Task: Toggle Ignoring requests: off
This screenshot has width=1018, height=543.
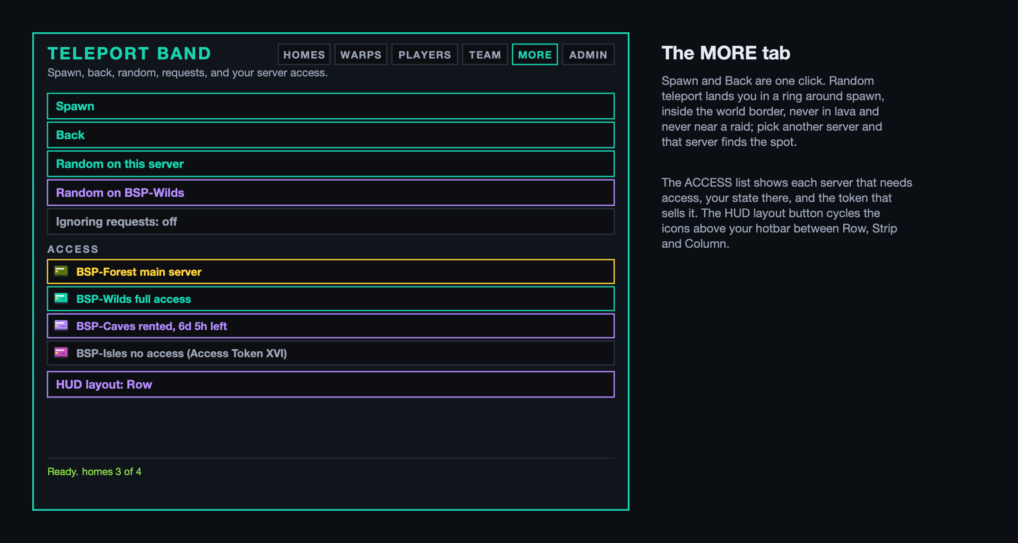Action: [x=331, y=221]
